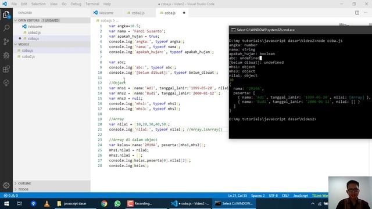Open the Terminal menu

pyautogui.click(x=92, y=4)
